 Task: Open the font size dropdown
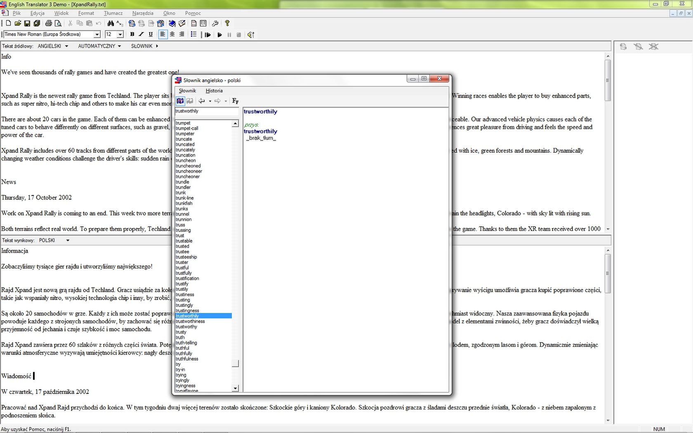tap(120, 35)
